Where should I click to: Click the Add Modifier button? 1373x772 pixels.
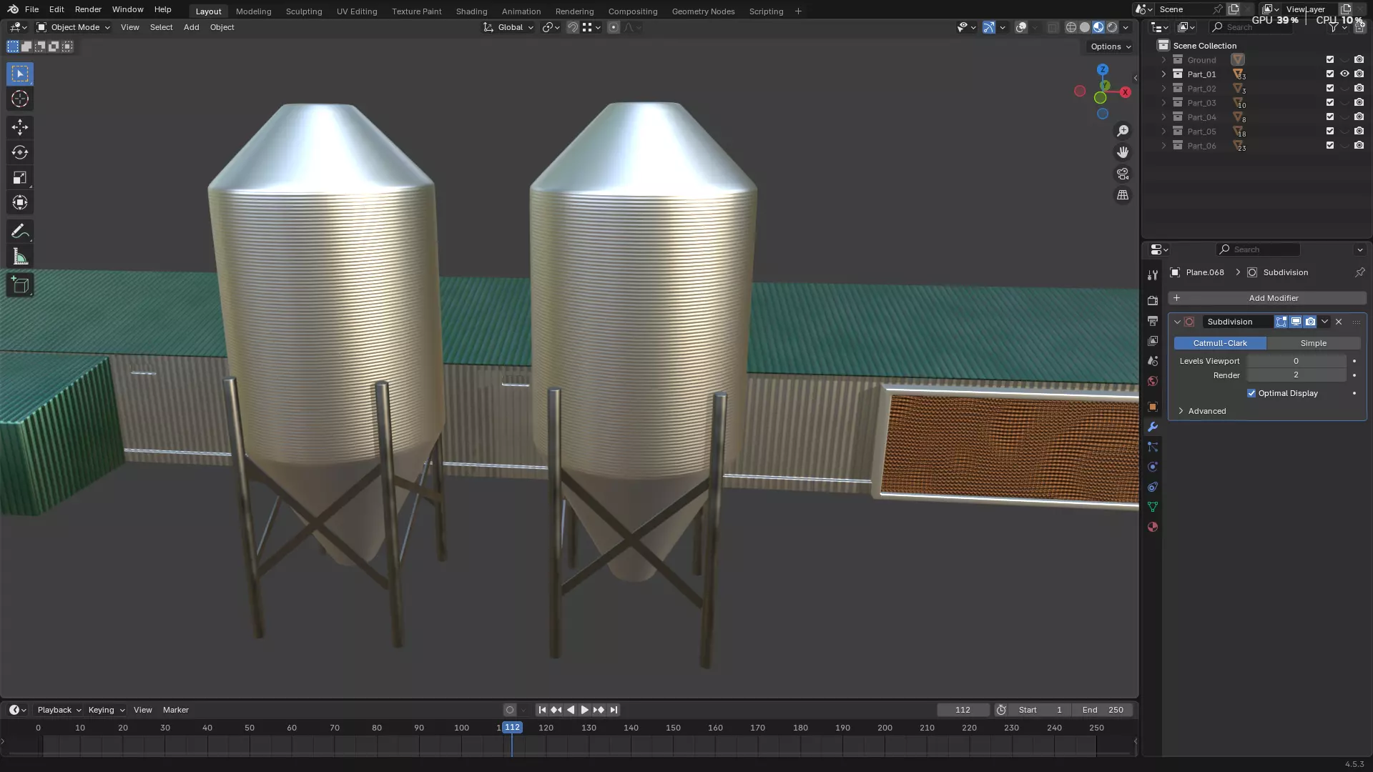click(x=1267, y=298)
